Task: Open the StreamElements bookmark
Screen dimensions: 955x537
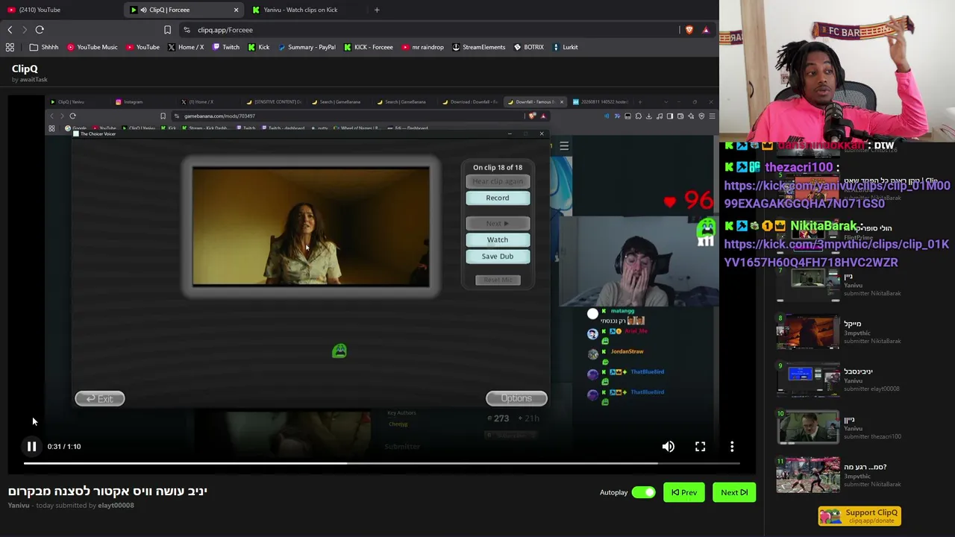Action: [x=477, y=47]
